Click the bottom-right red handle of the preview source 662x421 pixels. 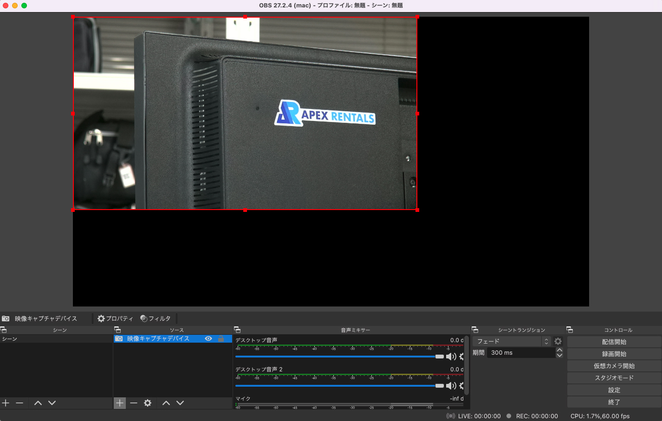pos(417,210)
